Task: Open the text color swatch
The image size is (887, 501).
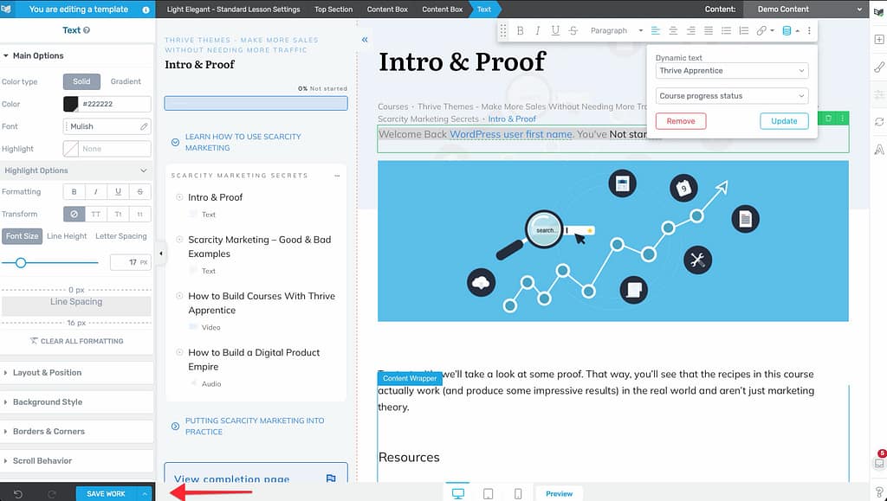Action: point(71,104)
